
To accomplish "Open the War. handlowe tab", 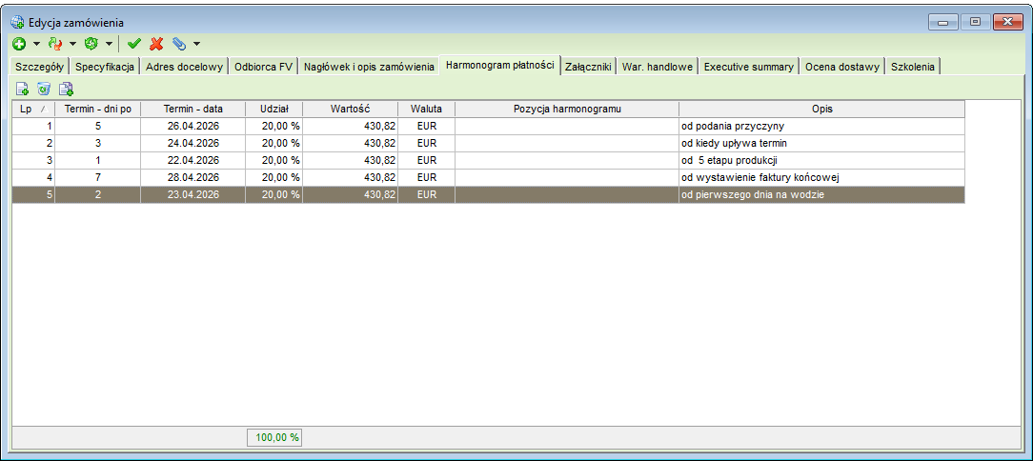I will pyautogui.click(x=657, y=67).
